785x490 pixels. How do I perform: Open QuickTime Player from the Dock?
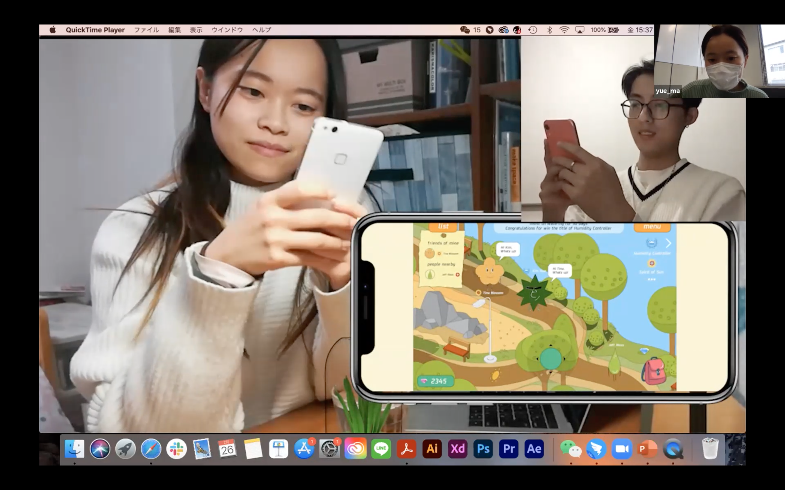point(673,449)
